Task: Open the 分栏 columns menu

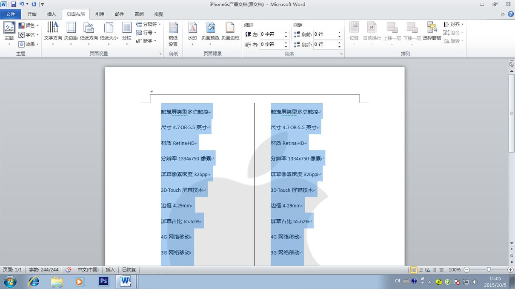Action: point(127,34)
